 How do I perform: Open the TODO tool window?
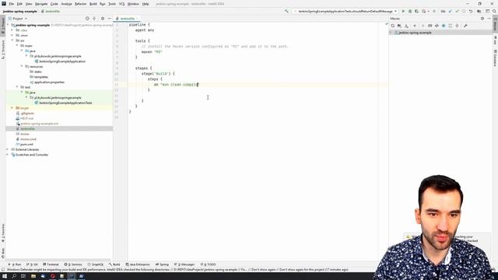[x=208, y=264]
